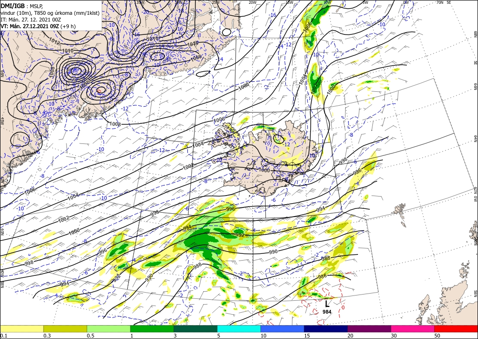This screenshot has height=339, width=478.
Task: Choose the navy 15–20 legend swatch
Action: coord(326,328)
